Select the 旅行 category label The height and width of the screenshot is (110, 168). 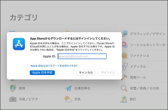click(x=133, y=99)
